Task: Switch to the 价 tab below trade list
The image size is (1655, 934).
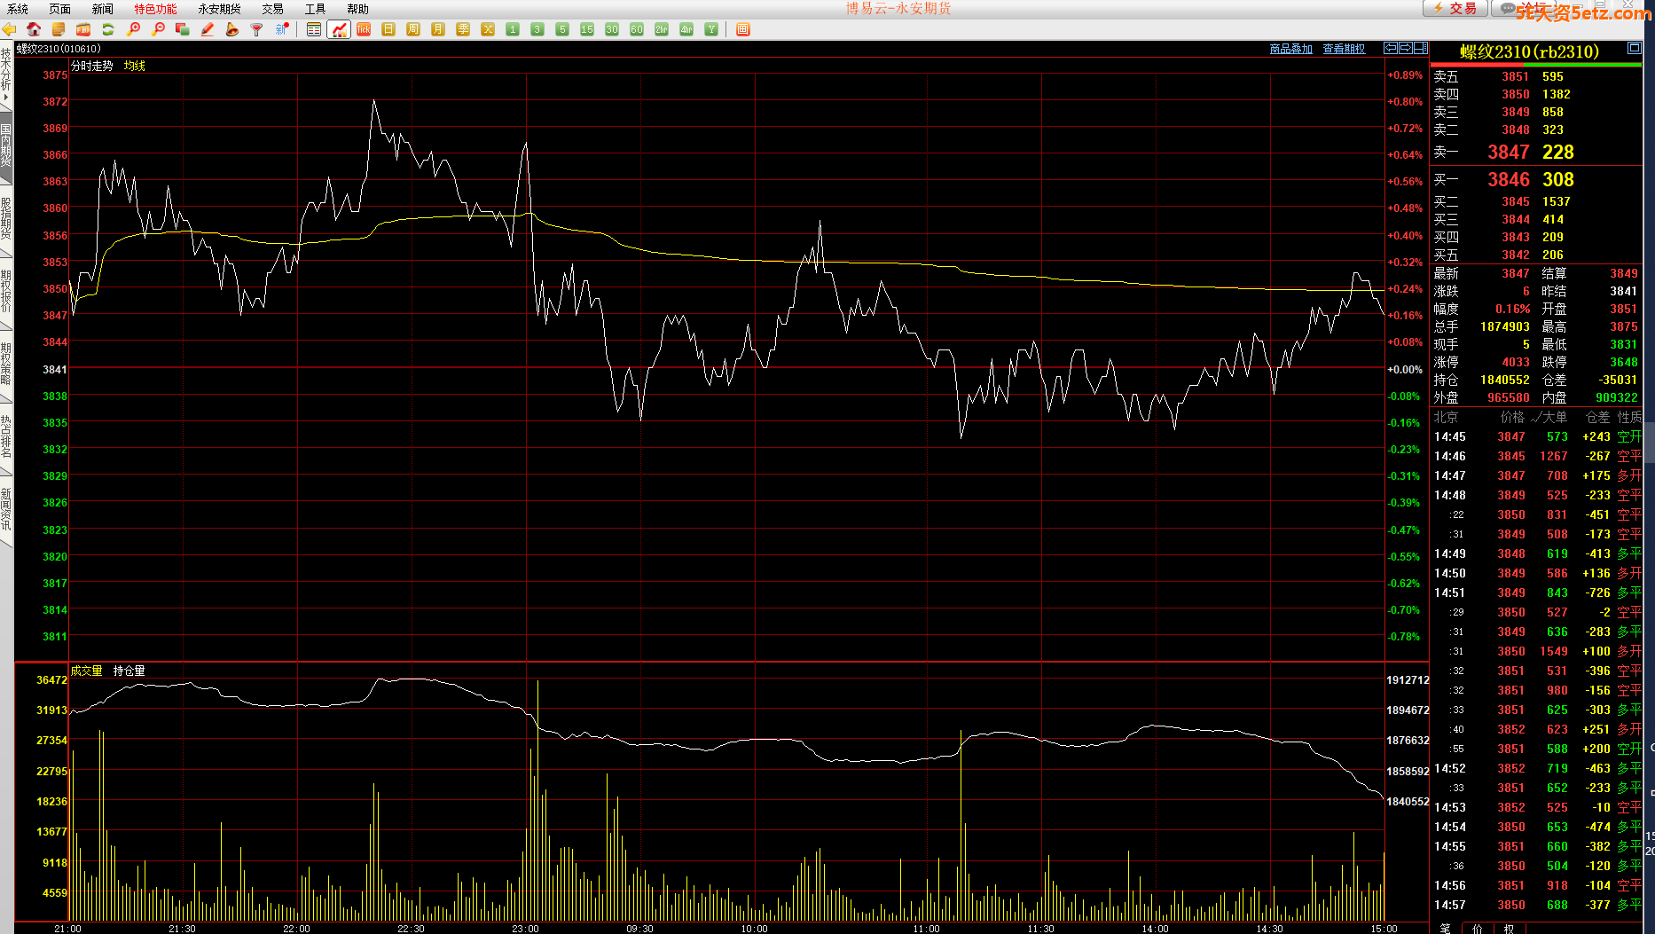Action: (1477, 928)
